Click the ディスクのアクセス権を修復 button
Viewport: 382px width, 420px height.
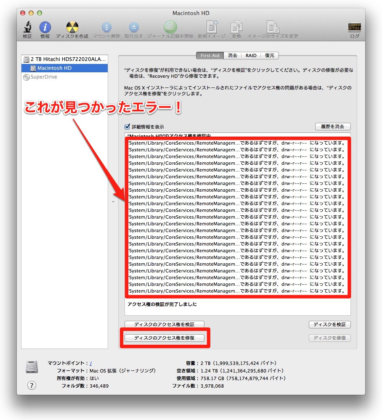164,338
